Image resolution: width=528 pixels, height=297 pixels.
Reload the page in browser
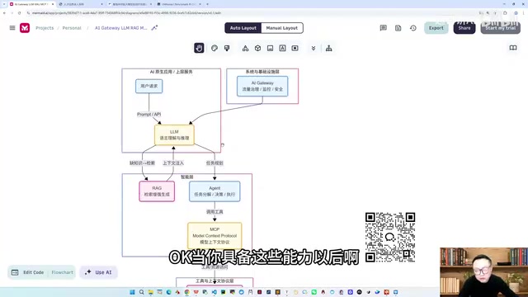tap(20, 13)
